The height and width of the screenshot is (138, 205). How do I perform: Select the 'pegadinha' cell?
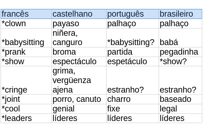(x=180, y=52)
